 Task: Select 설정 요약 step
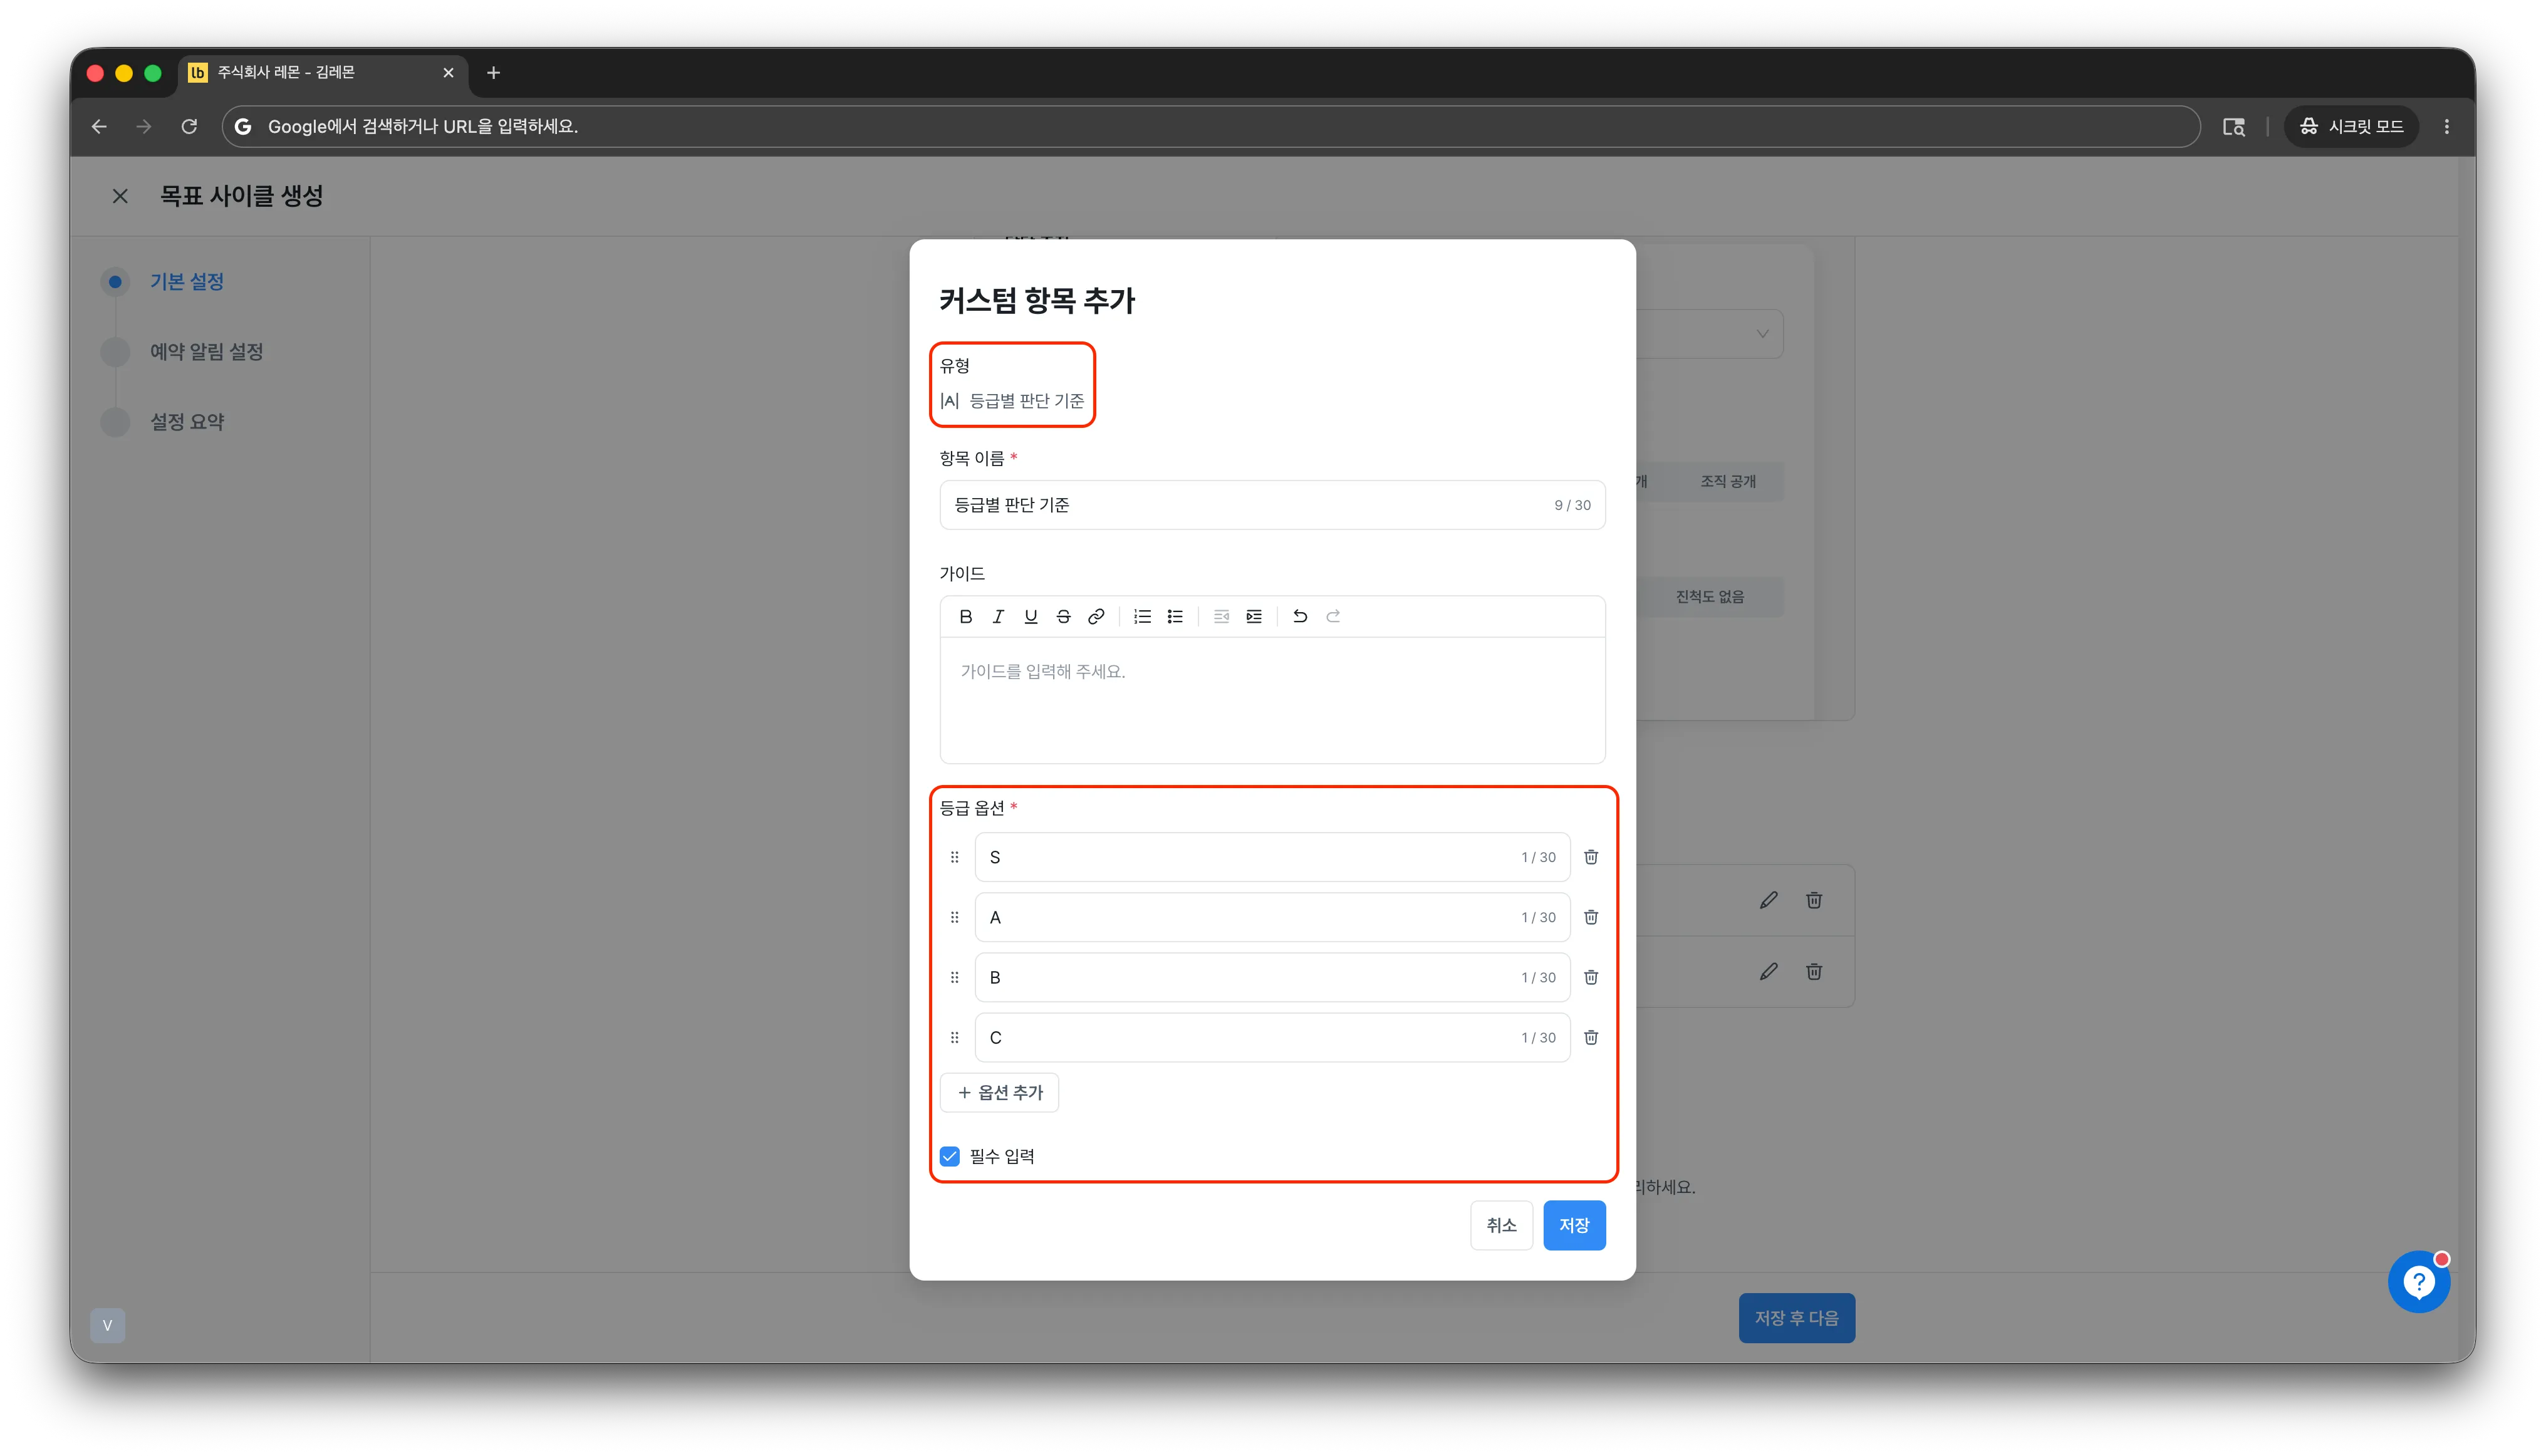(x=187, y=422)
